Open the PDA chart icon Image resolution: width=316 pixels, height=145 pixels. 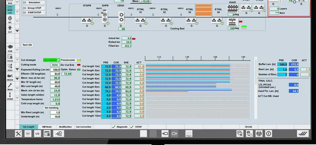tap(58, 134)
